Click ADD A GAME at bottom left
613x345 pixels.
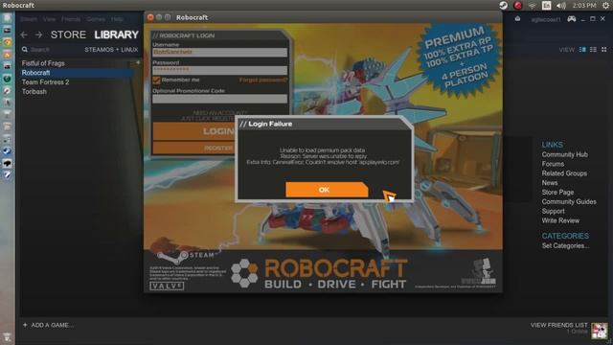click(x=48, y=325)
